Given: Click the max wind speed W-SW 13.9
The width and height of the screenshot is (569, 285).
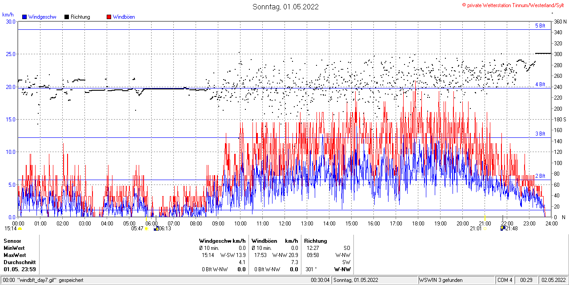Looking at the screenshot, I should tap(233, 255).
